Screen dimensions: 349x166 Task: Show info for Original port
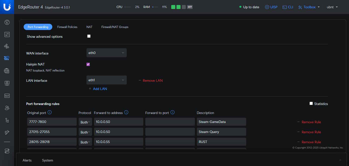(x=50, y=112)
